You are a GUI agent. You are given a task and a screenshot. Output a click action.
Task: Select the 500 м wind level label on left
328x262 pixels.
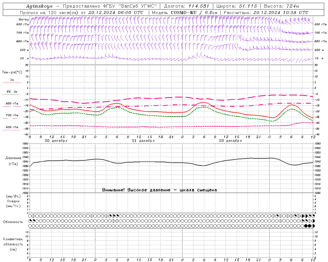[24, 50]
